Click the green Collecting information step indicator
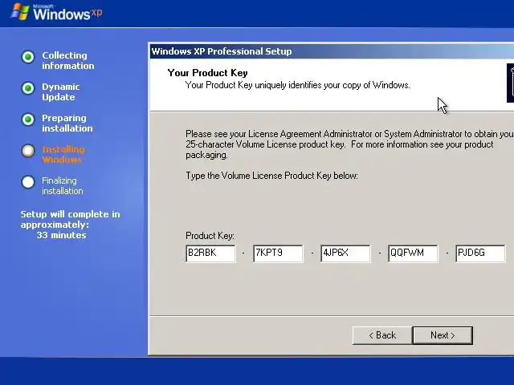 click(28, 57)
